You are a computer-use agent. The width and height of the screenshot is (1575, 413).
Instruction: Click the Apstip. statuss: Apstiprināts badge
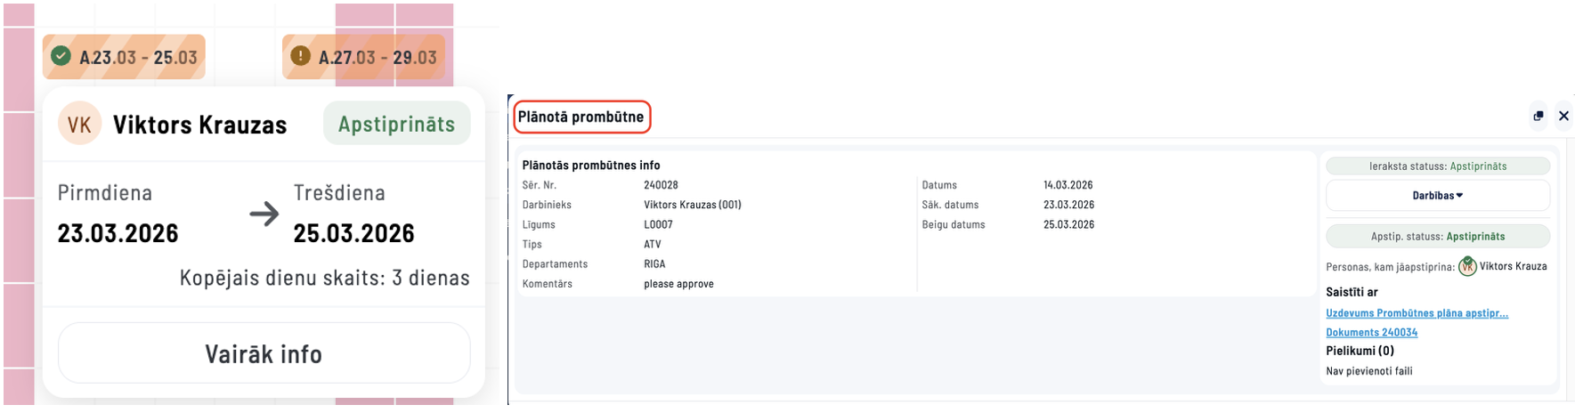[1437, 237]
